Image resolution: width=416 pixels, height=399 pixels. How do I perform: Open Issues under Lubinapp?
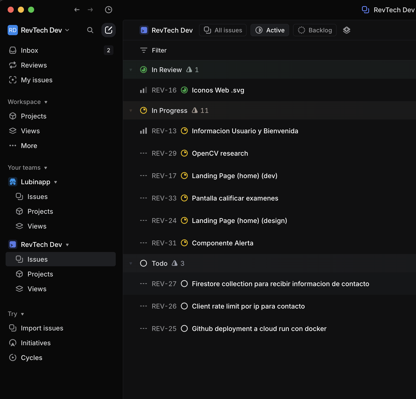[61, 197]
